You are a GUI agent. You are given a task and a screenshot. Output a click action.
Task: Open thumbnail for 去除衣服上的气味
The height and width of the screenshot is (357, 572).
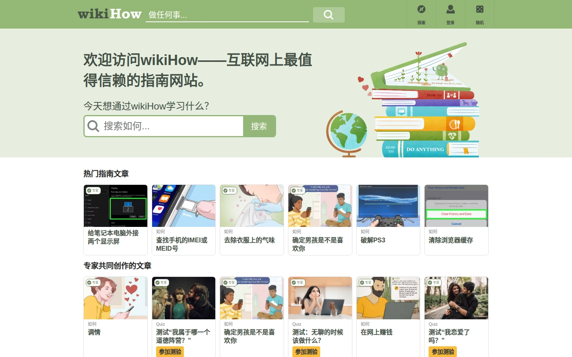pos(252,206)
